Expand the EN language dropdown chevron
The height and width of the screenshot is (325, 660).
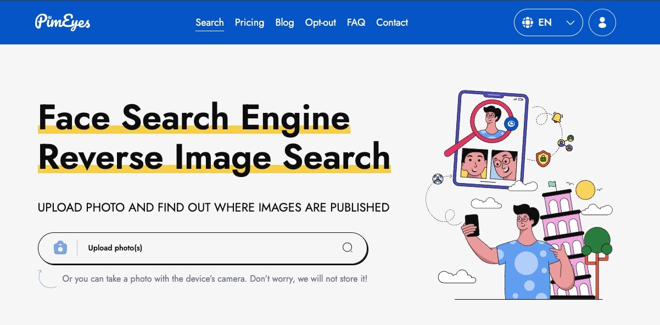pos(570,23)
